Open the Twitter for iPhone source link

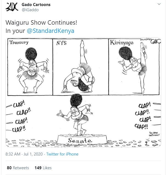(x=62, y=154)
